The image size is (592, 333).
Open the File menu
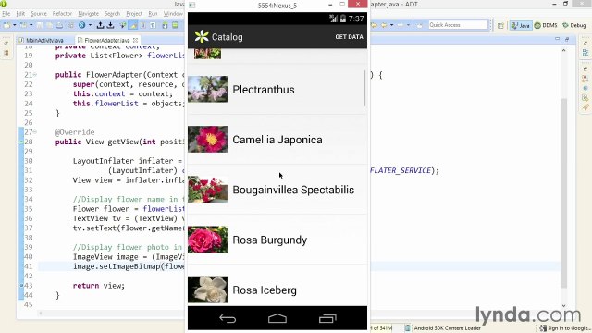click(x=6, y=14)
